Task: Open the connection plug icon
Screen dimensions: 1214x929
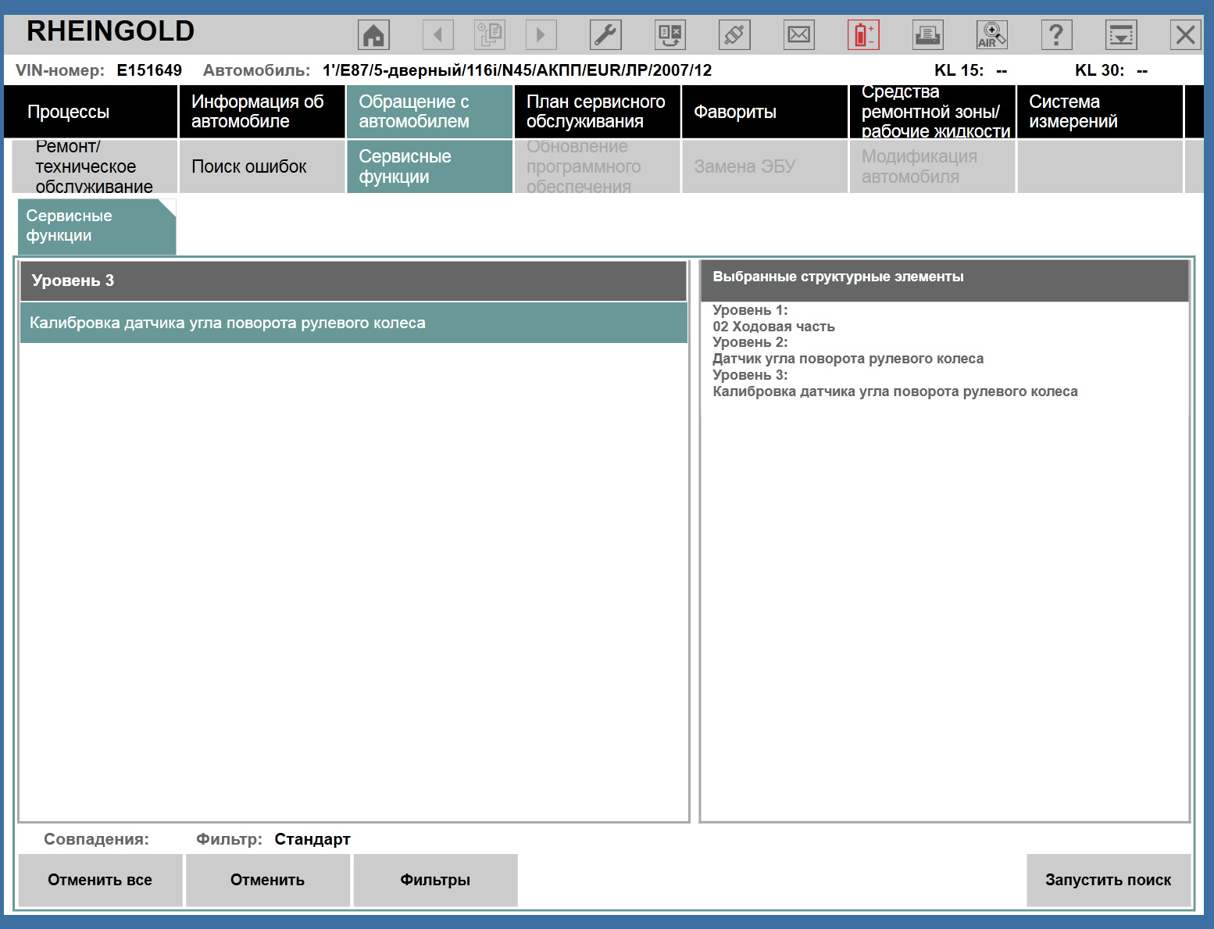Action: [734, 34]
